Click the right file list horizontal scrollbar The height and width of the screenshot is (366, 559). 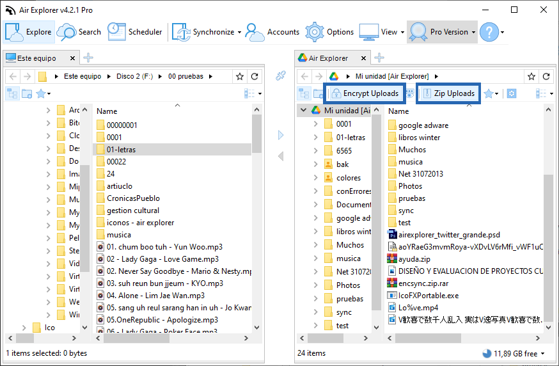[x=428, y=338]
